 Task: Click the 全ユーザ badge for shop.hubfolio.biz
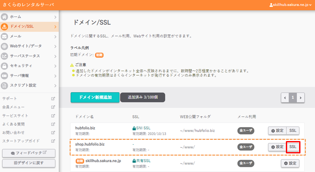(246, 147)
